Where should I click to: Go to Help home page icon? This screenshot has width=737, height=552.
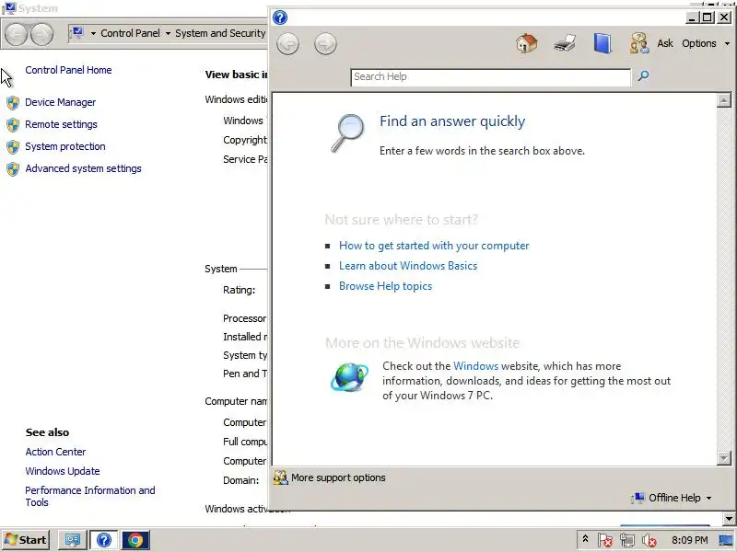pyautogui.click(x=526, y=43)
